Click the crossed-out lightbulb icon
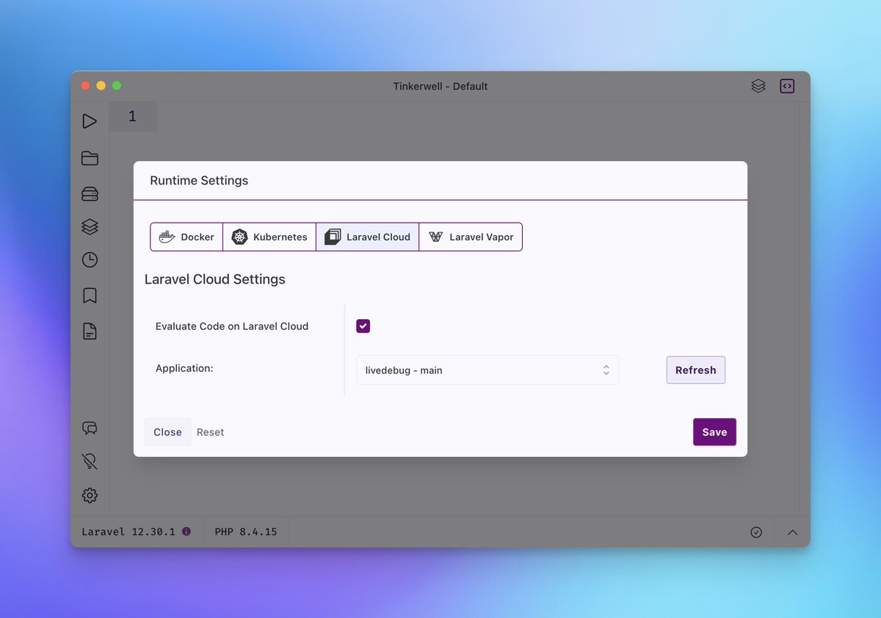The width and height of the screenshot is (881, 618). coord(90,461)
